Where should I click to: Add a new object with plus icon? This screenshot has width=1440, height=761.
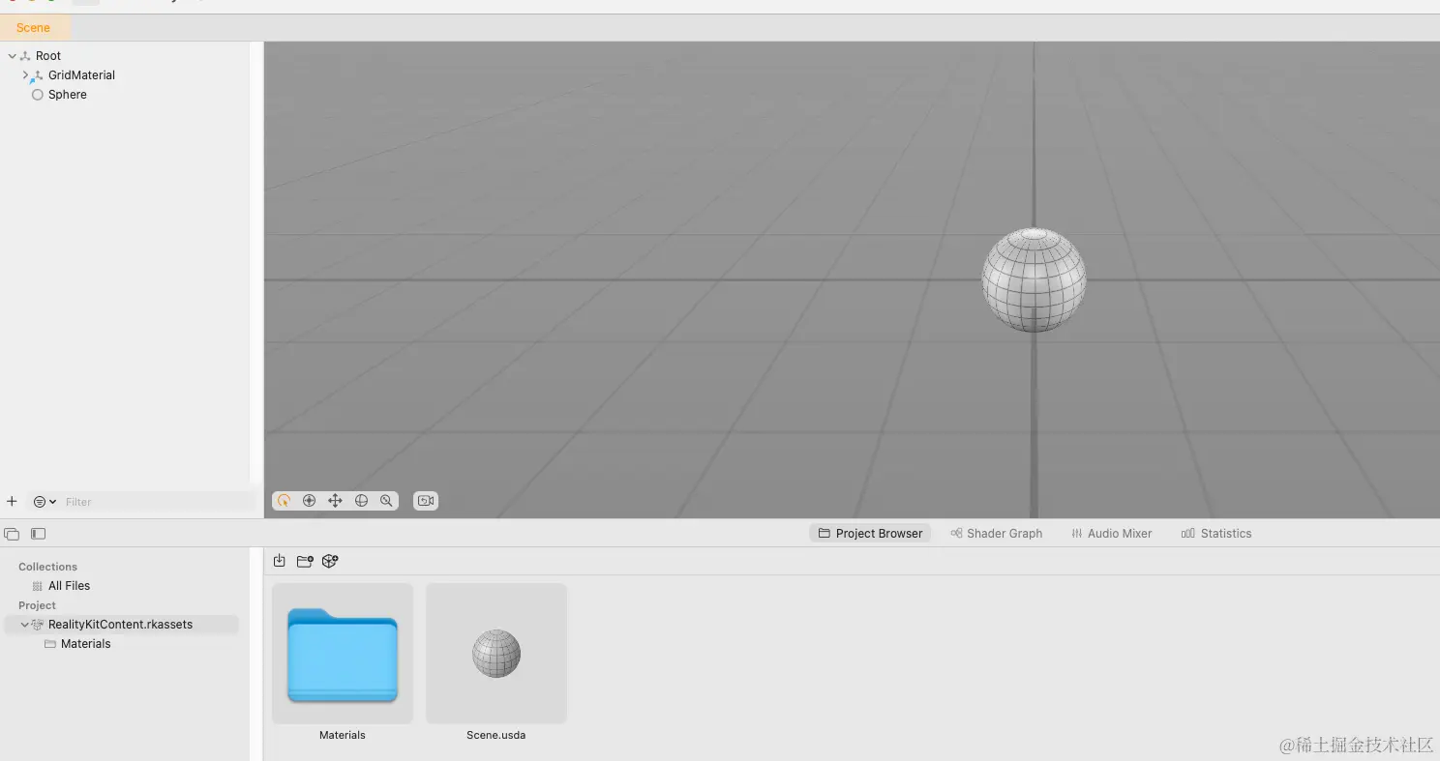(12, 502)
